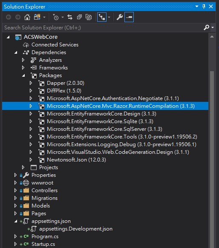Collapse the Packages node

tap(23, 75)
